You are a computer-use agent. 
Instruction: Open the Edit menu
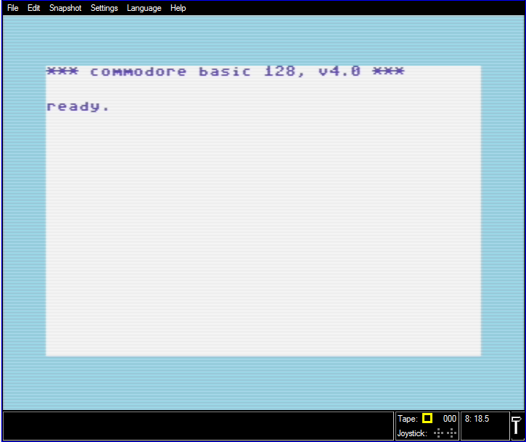(x=33, y=8)
